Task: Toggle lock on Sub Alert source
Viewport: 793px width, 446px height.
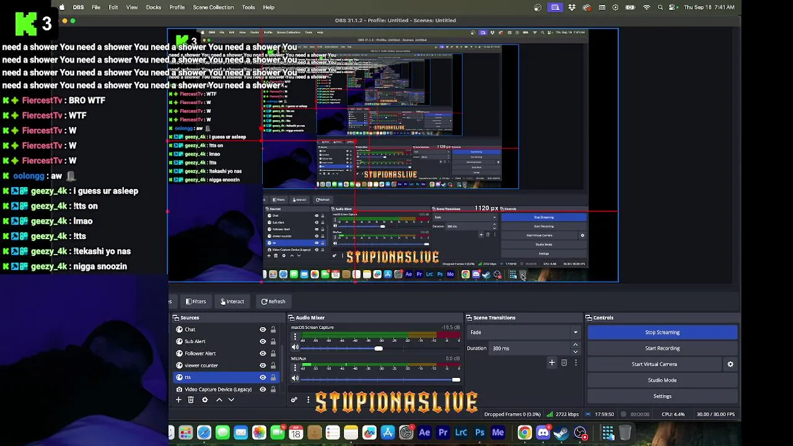Action: click(273, 341)
